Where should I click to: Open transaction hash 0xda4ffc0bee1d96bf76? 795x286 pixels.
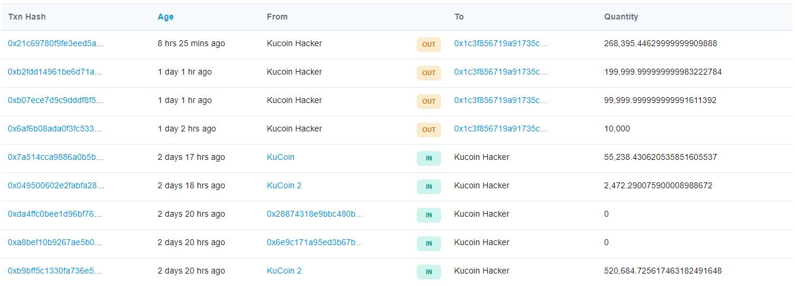[56, 214]
